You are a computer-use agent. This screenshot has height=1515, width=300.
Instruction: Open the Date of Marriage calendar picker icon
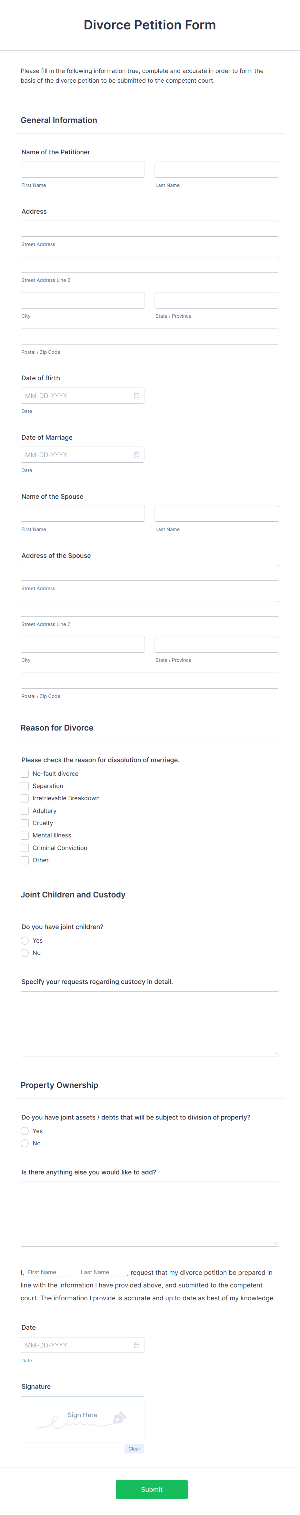click(136, 454)
